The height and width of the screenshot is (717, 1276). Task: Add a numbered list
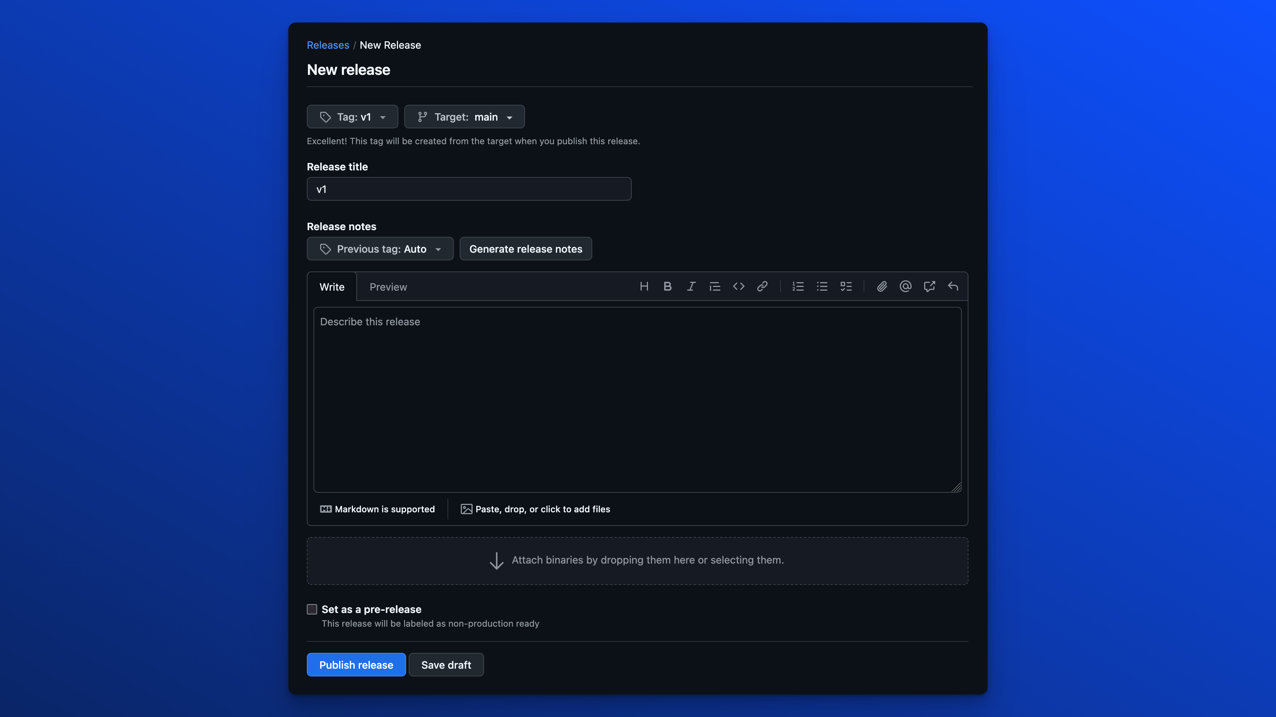click(797, 286)
